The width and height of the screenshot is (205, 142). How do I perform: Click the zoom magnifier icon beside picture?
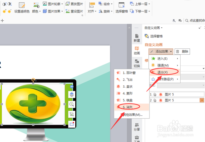pos(72,104)
